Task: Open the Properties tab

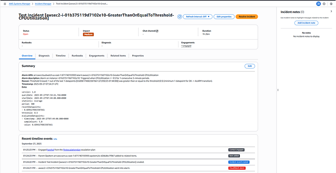Action: pyautogui.click(x=138, y=56)
